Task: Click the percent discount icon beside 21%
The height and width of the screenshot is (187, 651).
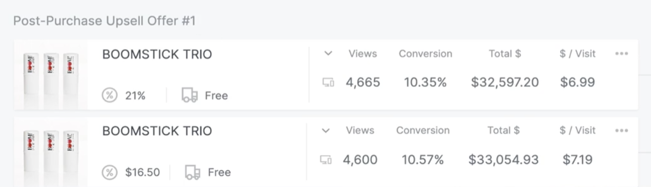Action: tap(110, 95)
